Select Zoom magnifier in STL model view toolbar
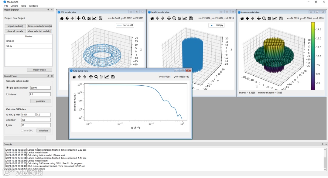Viewport: 328px width, 178px height. pos(84,19)
